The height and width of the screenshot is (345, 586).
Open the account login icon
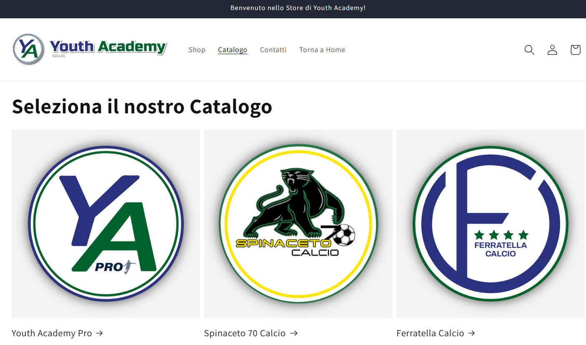pos(552,50)
